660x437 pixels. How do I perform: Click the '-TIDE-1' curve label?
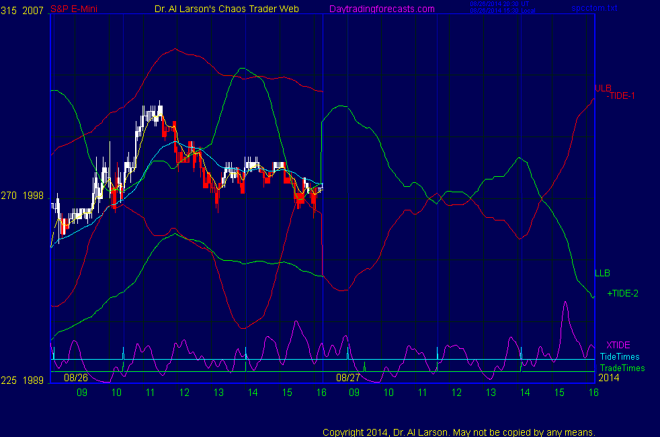[620, 96]
